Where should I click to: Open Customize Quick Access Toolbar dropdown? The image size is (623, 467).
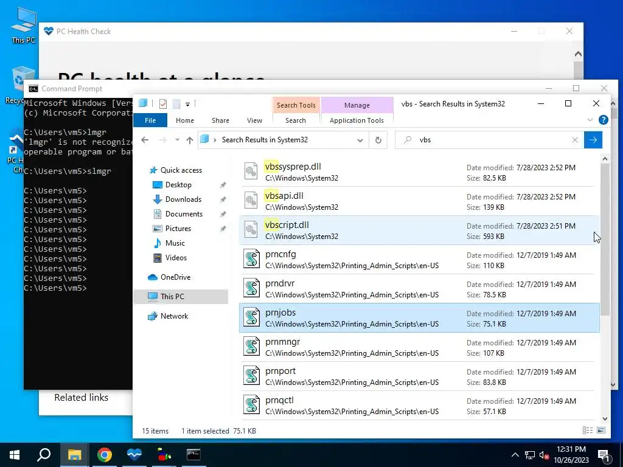[187, 105]
